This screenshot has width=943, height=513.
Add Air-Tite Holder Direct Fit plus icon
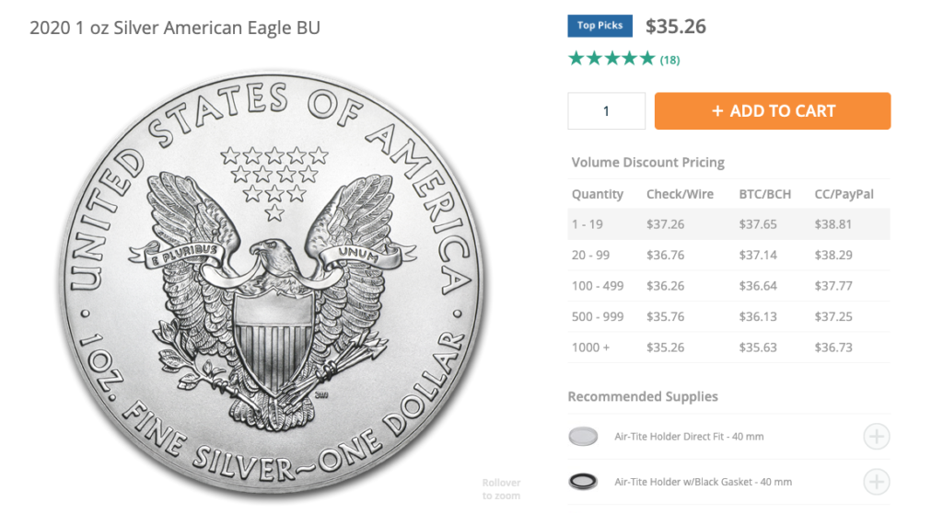coord(877,437)
